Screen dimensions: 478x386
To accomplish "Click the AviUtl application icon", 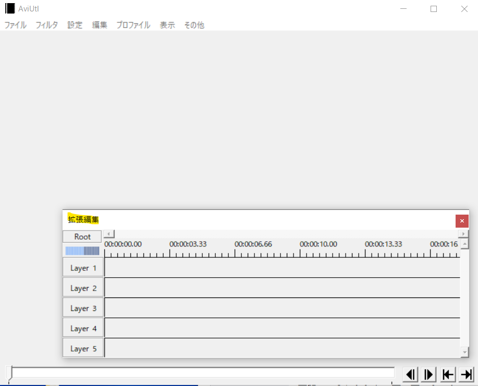I will point(10,8).
